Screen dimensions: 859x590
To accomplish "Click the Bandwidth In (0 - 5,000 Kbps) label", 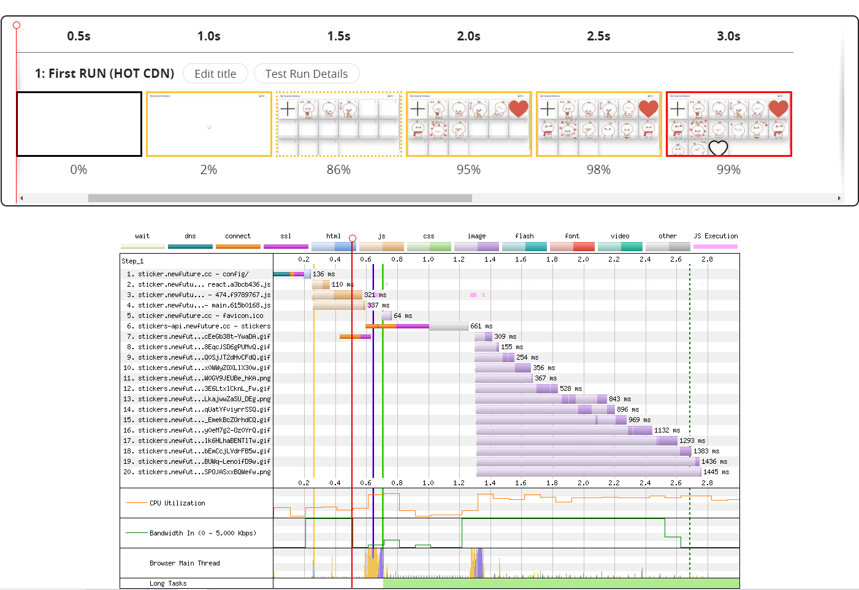I will point(202,533).
